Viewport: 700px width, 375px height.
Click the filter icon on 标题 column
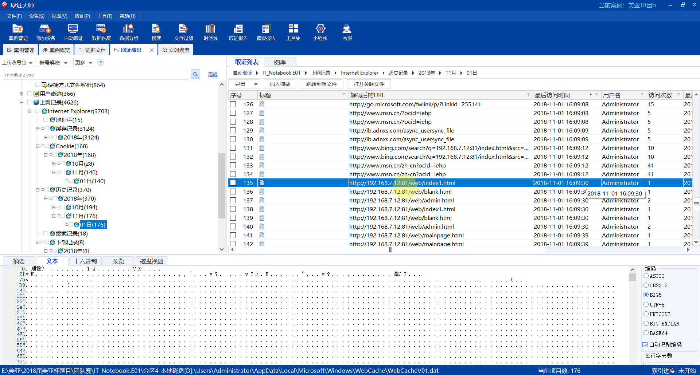coord(344,95)
